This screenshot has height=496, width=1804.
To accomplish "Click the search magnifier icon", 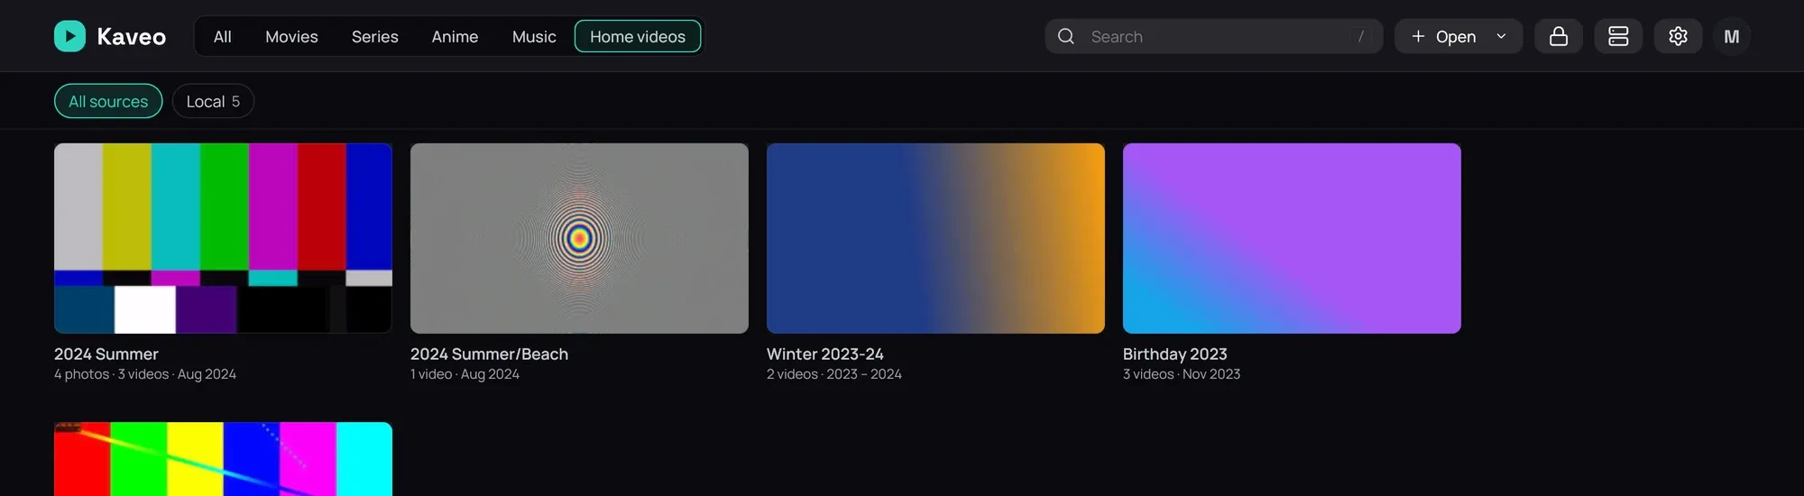I will coord(1065,36).
